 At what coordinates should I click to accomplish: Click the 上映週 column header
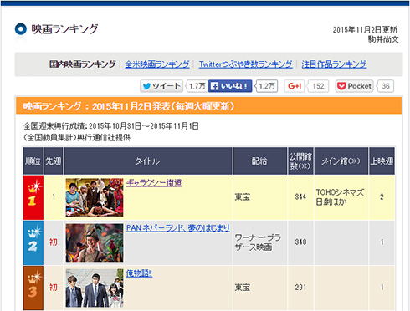[382, 161]
